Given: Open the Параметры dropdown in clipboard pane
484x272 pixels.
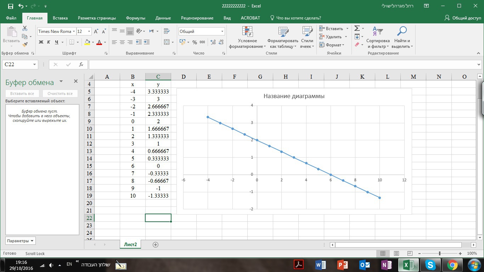Looking at the screenshot, I should click(21, 241).
